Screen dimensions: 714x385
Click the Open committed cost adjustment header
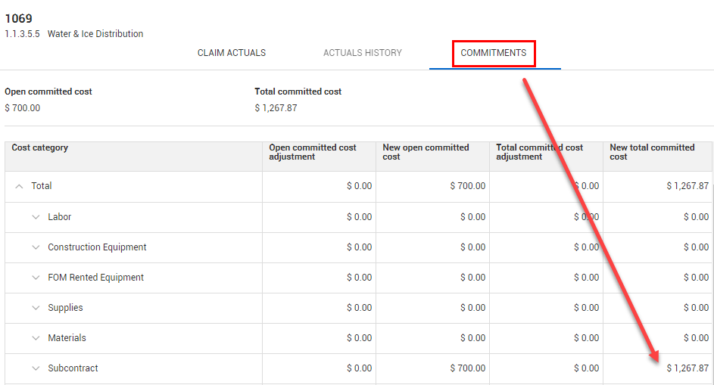click(x=313, y=152)
